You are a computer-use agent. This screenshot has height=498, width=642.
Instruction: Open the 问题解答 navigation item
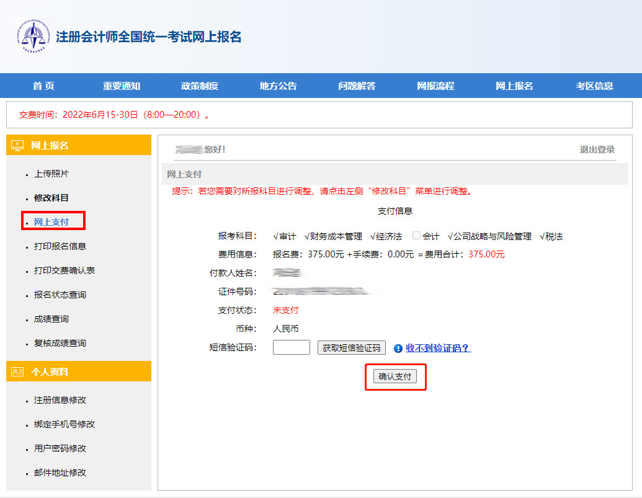click(357, 86)
